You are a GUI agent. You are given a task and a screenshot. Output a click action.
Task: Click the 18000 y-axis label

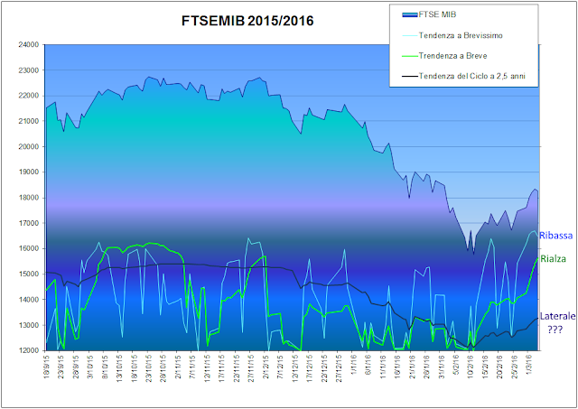click(x=28, y=198)
